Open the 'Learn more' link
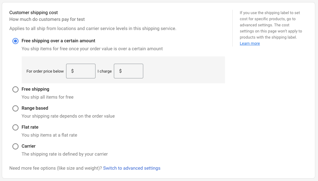Screen dimensions: 318x181 (x=250, y=43)
